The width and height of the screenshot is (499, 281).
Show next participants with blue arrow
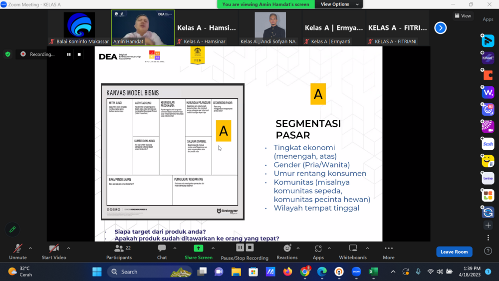coord(440,28)
